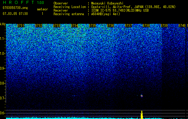Click the 0737 time marker
This screenshot has height=119, width=188.
pos(128,26)
